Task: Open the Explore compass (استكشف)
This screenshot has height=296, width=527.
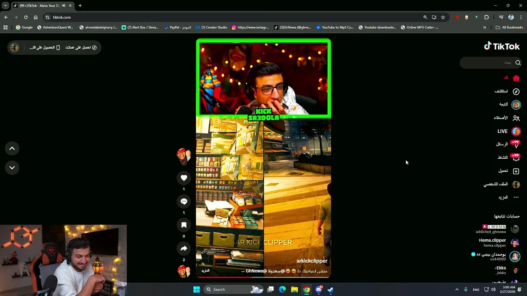Action: 516,91
